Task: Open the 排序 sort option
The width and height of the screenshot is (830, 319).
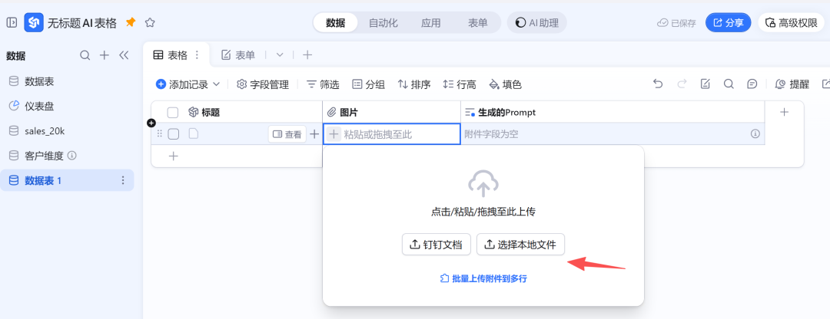Action: coord(414,84)
